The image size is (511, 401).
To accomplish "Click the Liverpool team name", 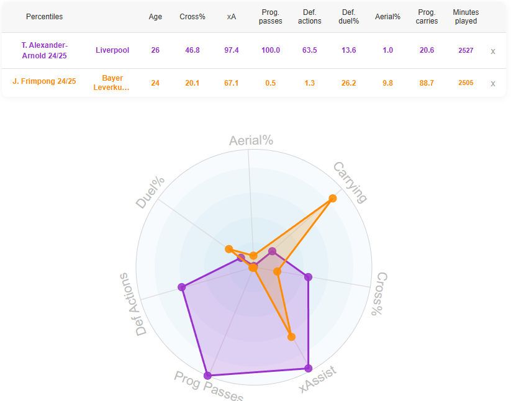I will coord(112,50).
